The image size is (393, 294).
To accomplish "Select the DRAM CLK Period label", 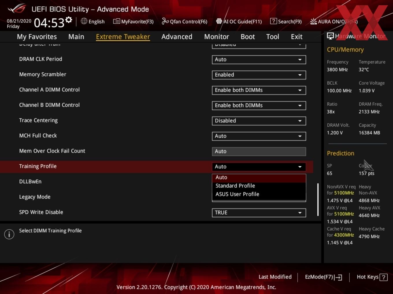I will click(x=40, y=59).
